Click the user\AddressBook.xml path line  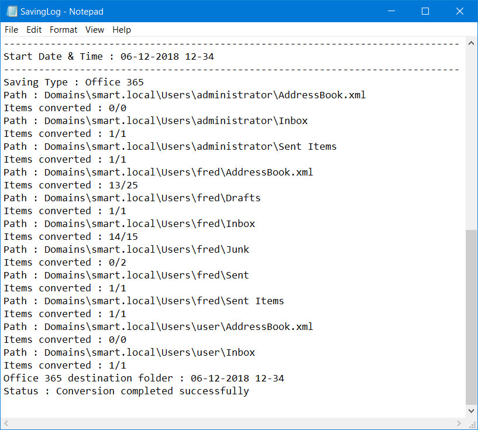coord(159,326)
